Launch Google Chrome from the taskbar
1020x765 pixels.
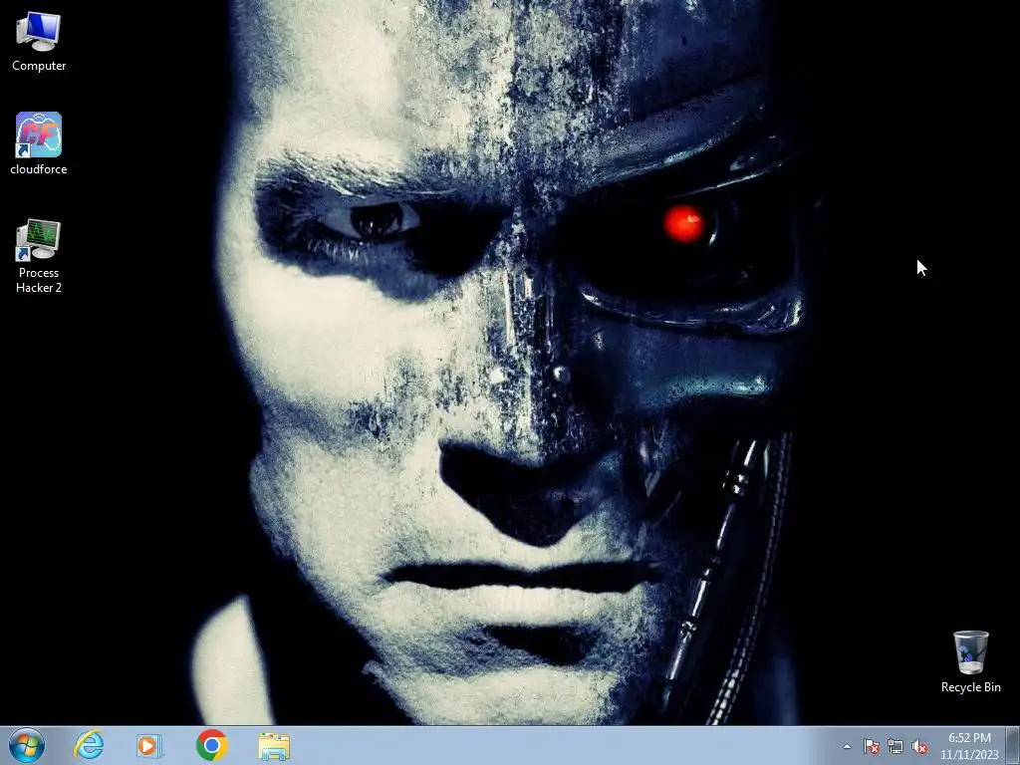click(211, 745)
